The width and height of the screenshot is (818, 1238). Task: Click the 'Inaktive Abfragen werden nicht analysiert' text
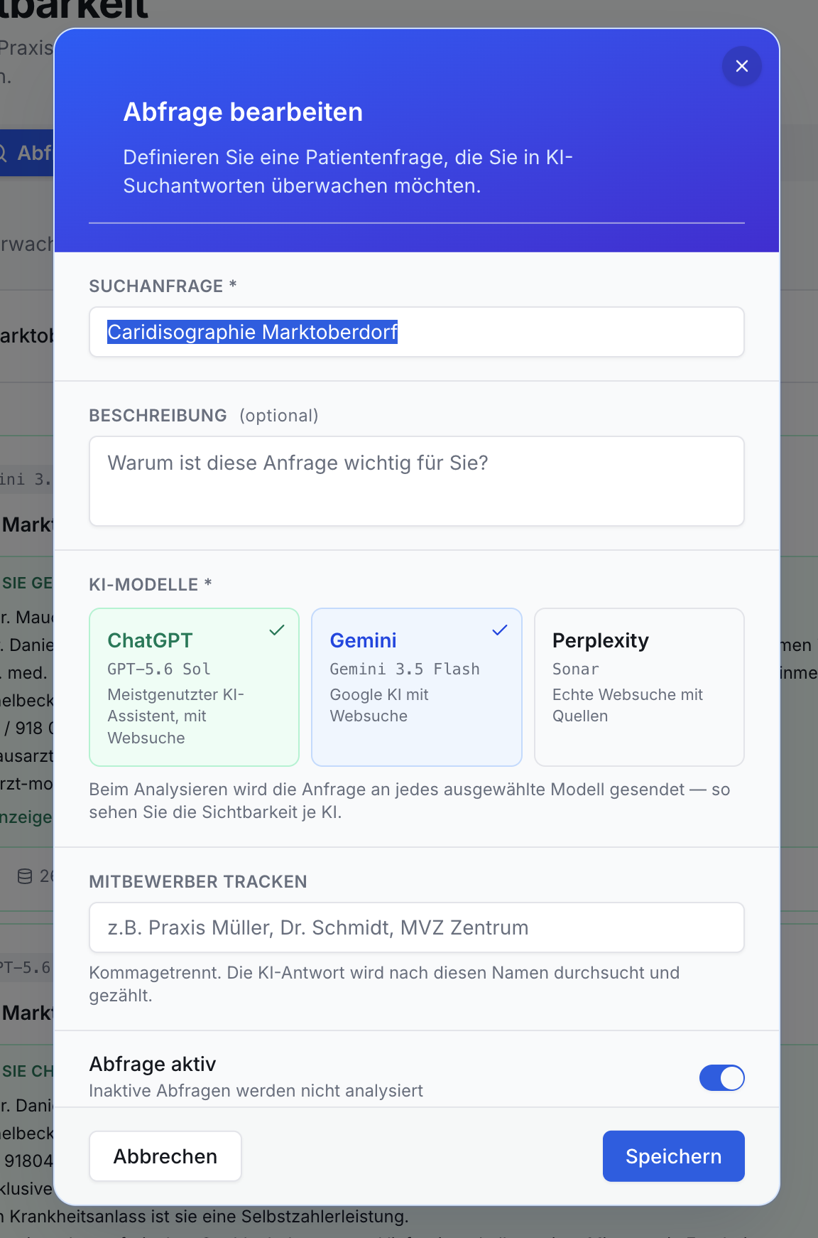tap(256, 1091)
